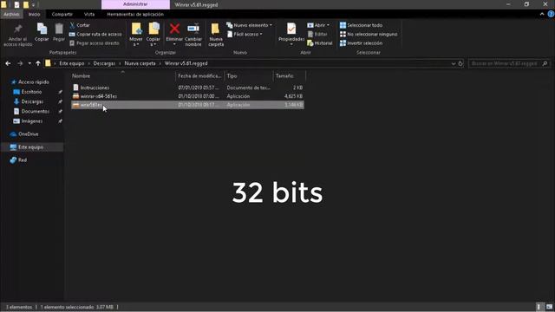Create a Nueva carpeta
555x312 pixels.
point(216,35)
